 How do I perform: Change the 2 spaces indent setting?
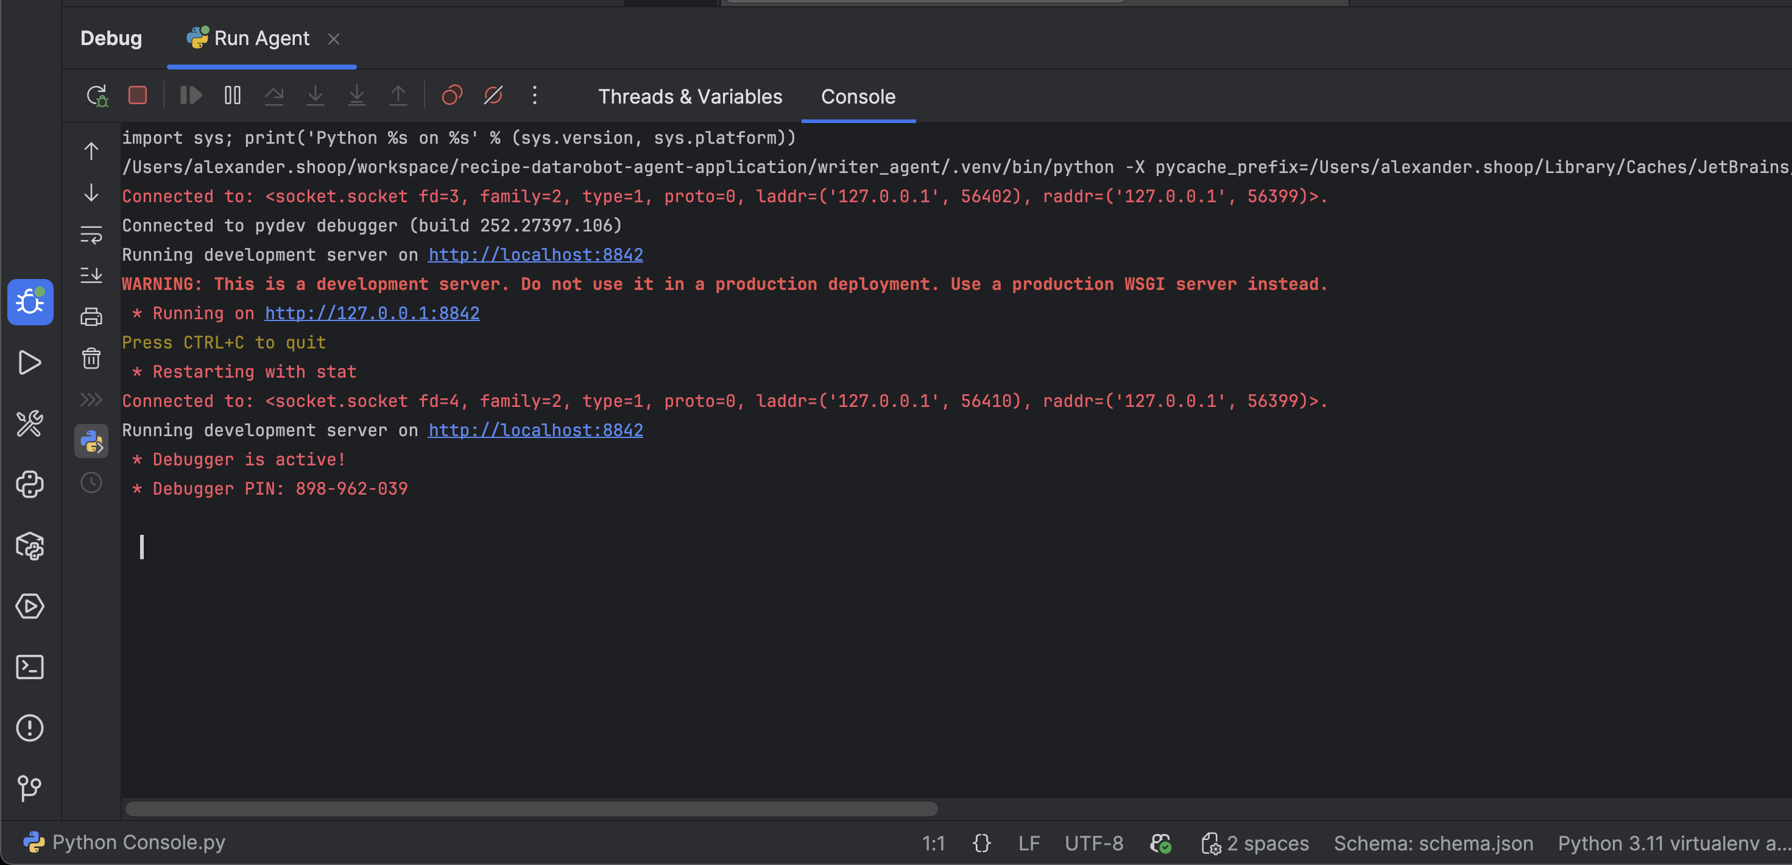[1267, 844]
